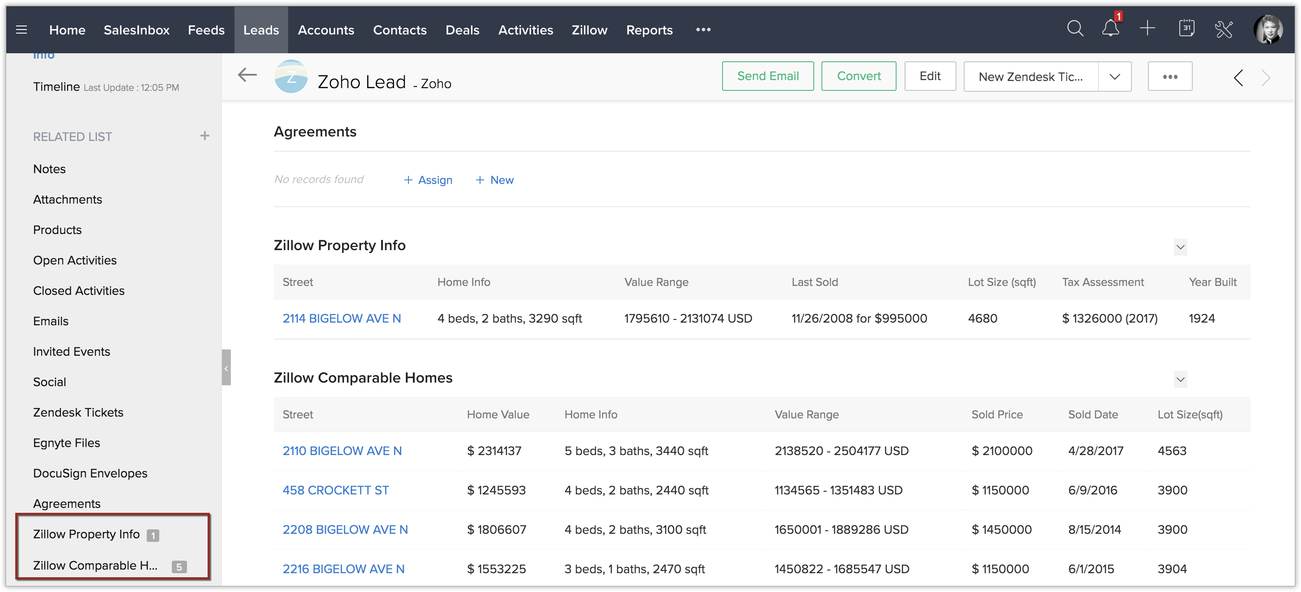Image resolution: width=1301 pixels, height=592 pixels.
Task: Go to previous lead record
Action: pyautogui.click(x=1238, y=77)
